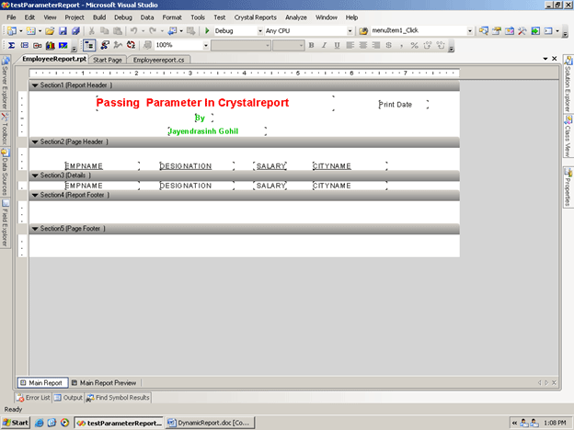This screenshot has height=430, width=574.
Task: Collapse Section2 Page Header
Action: (35, 141)
